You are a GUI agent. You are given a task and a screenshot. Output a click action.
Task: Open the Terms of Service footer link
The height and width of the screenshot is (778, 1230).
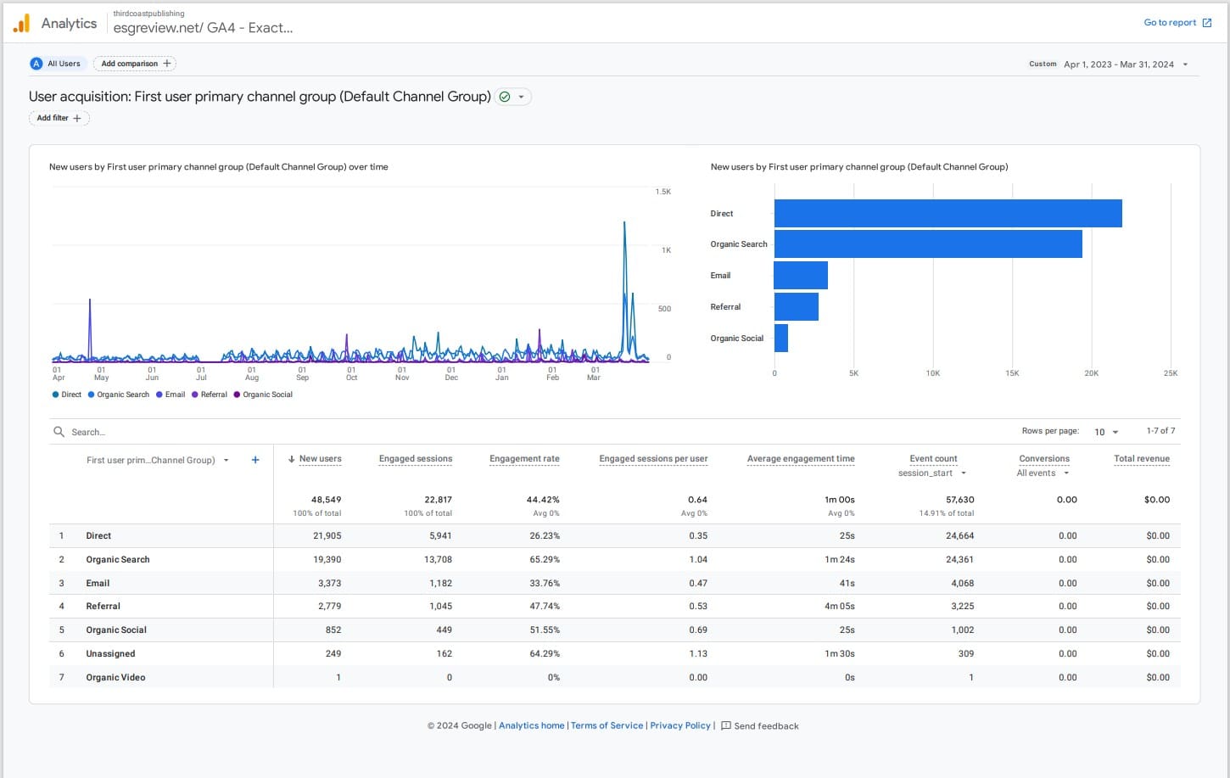pyautogui.click(x=607, y=725)
